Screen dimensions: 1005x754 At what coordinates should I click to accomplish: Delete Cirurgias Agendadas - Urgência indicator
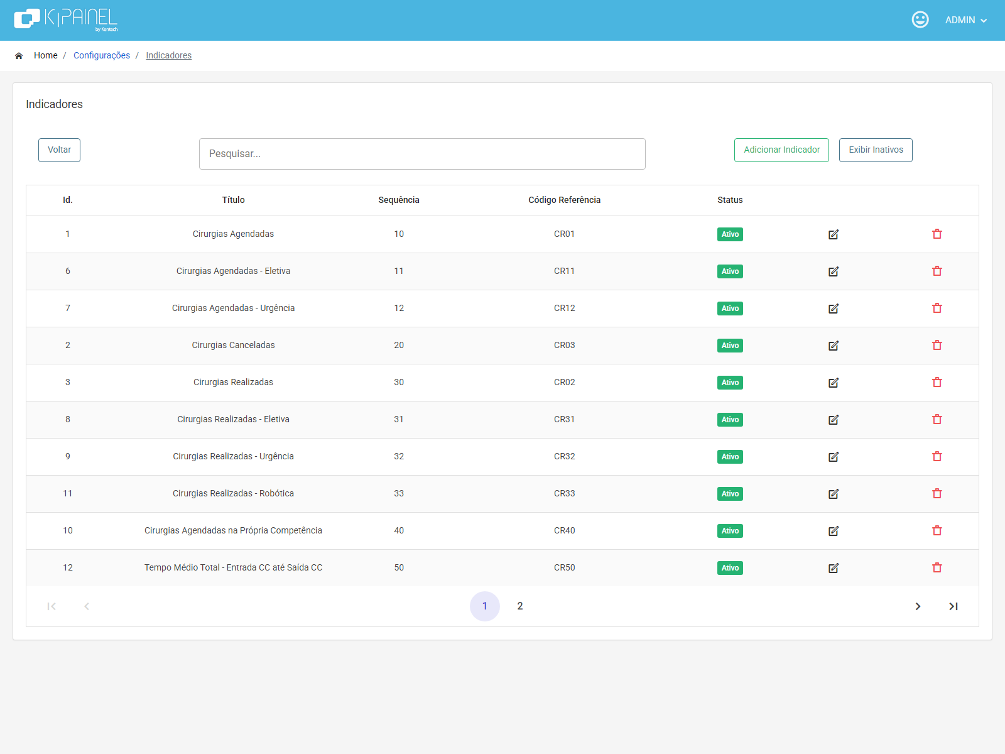click(937, 308)
